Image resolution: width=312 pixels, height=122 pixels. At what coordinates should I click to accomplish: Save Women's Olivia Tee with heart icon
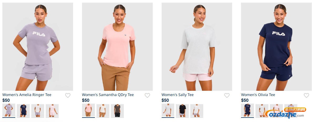coord(306,96)
